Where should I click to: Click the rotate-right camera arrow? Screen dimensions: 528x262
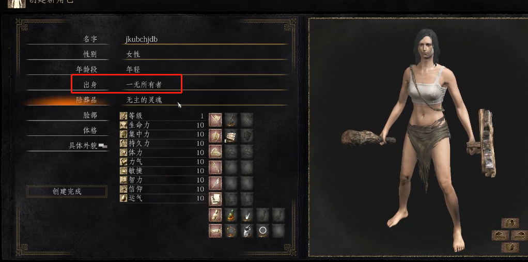(x=520, y=235)
